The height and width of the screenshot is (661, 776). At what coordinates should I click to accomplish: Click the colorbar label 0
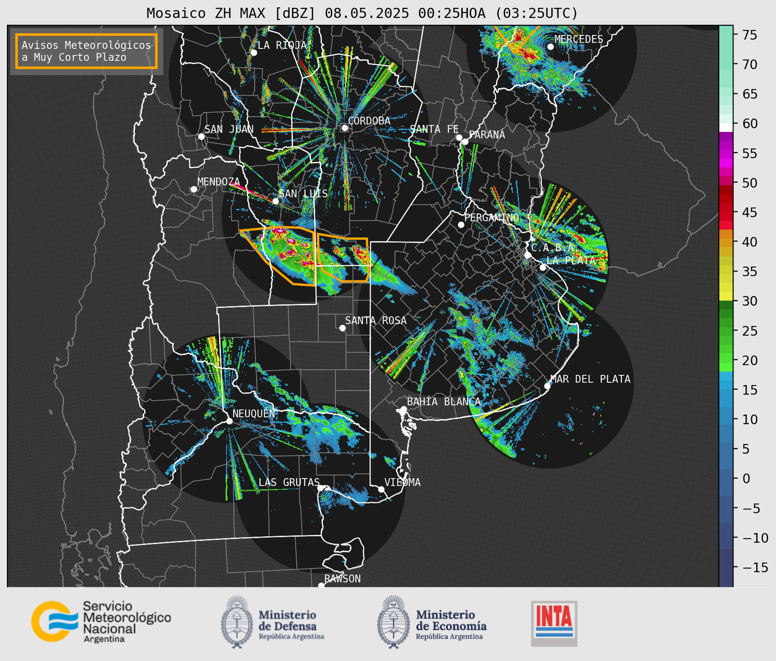[x=746, y=479]
